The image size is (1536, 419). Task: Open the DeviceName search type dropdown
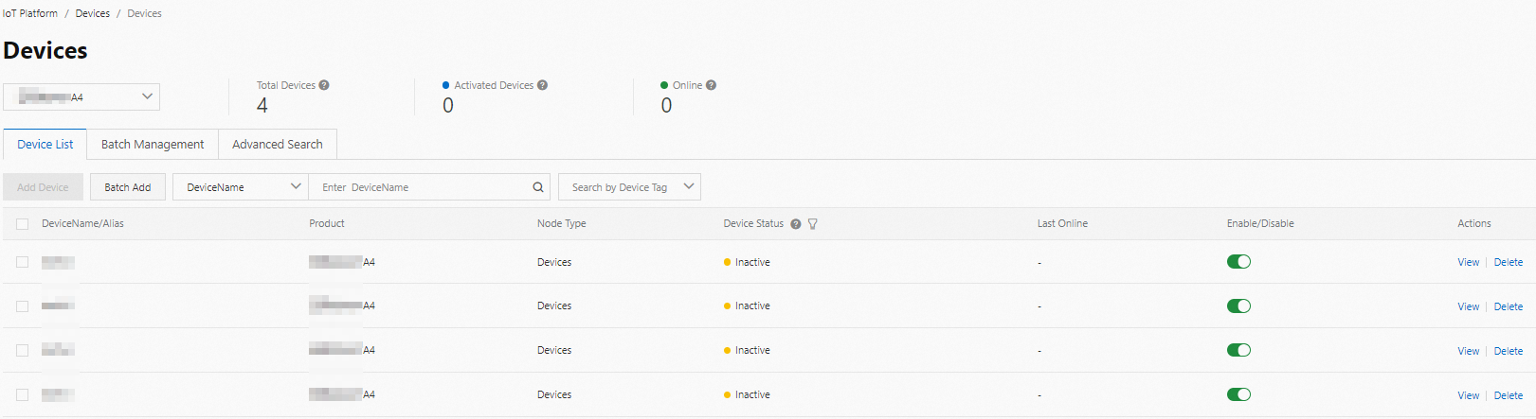coord(241,187)
